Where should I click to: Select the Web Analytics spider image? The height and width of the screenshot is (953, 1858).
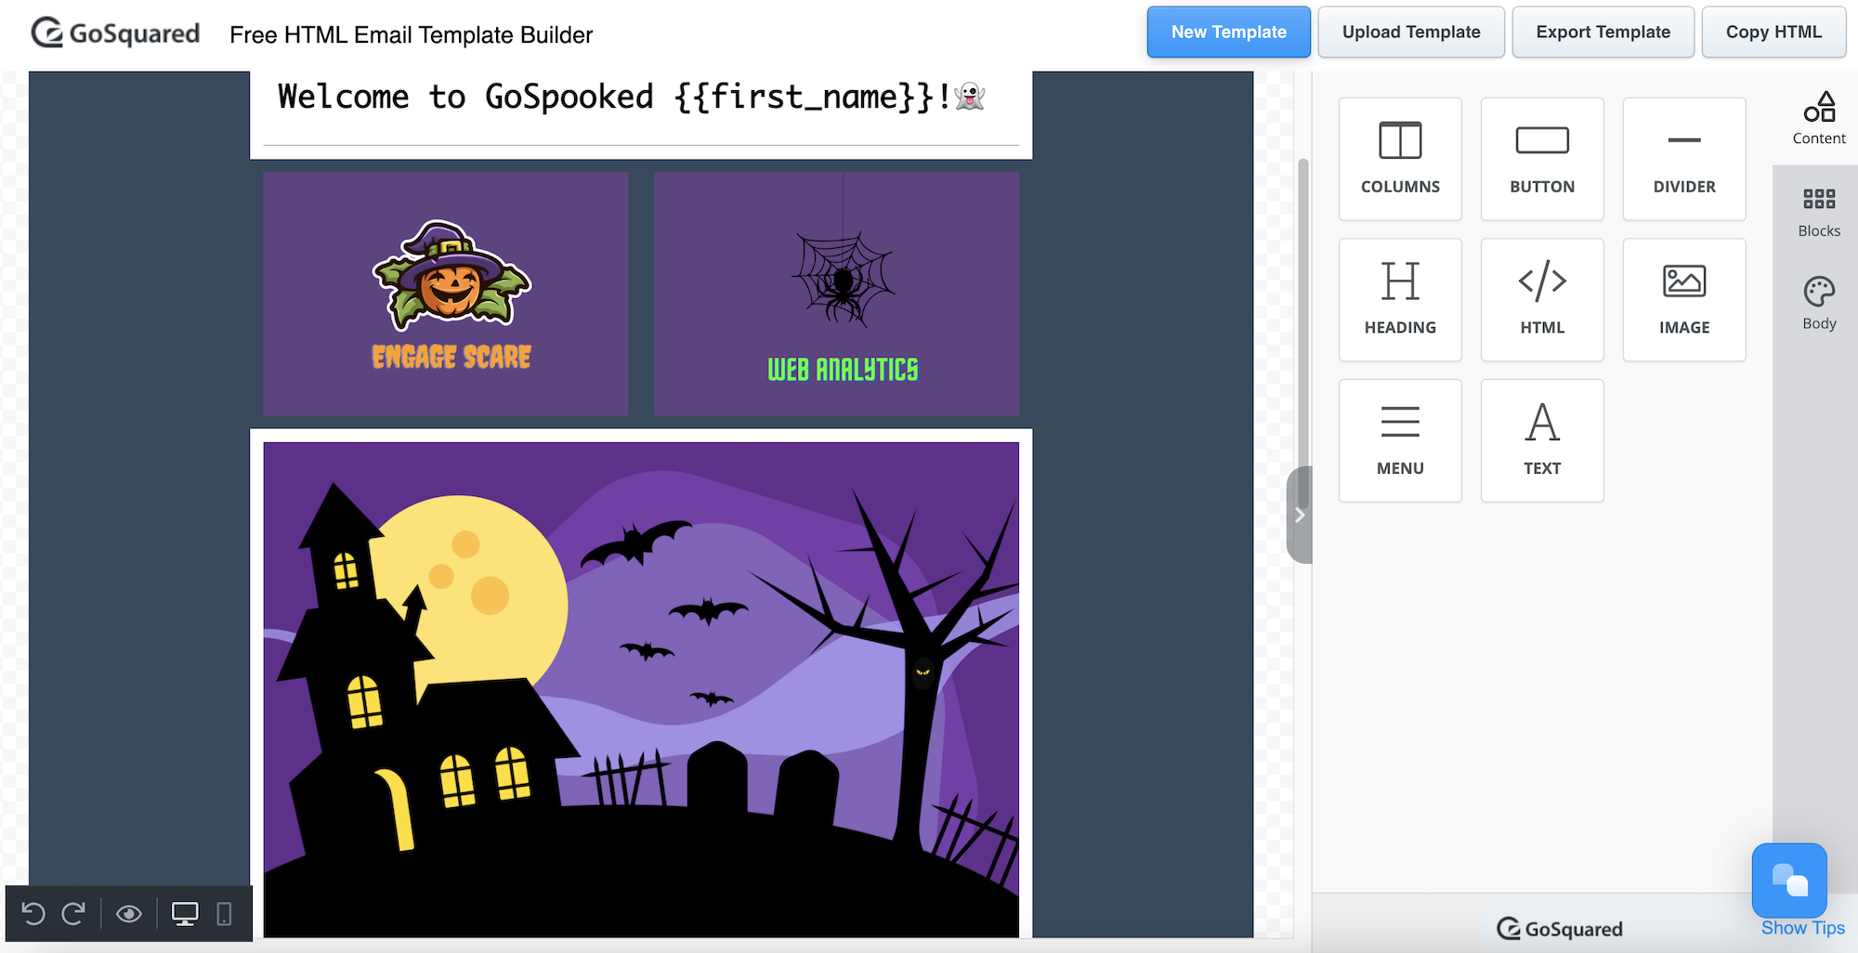coord(837,294)
